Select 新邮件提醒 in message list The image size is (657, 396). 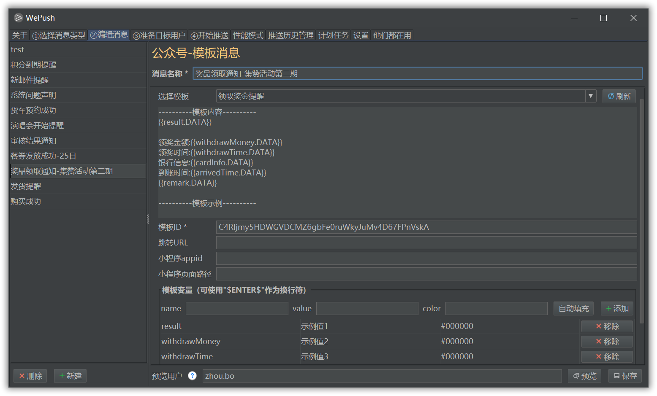(x=78, y=80)
